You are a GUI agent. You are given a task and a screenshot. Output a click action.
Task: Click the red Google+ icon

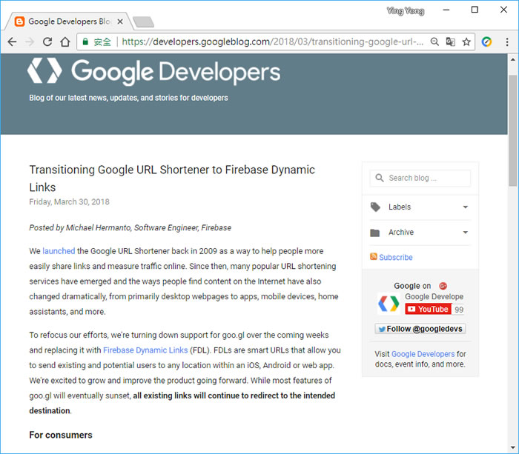click(443, 286)
